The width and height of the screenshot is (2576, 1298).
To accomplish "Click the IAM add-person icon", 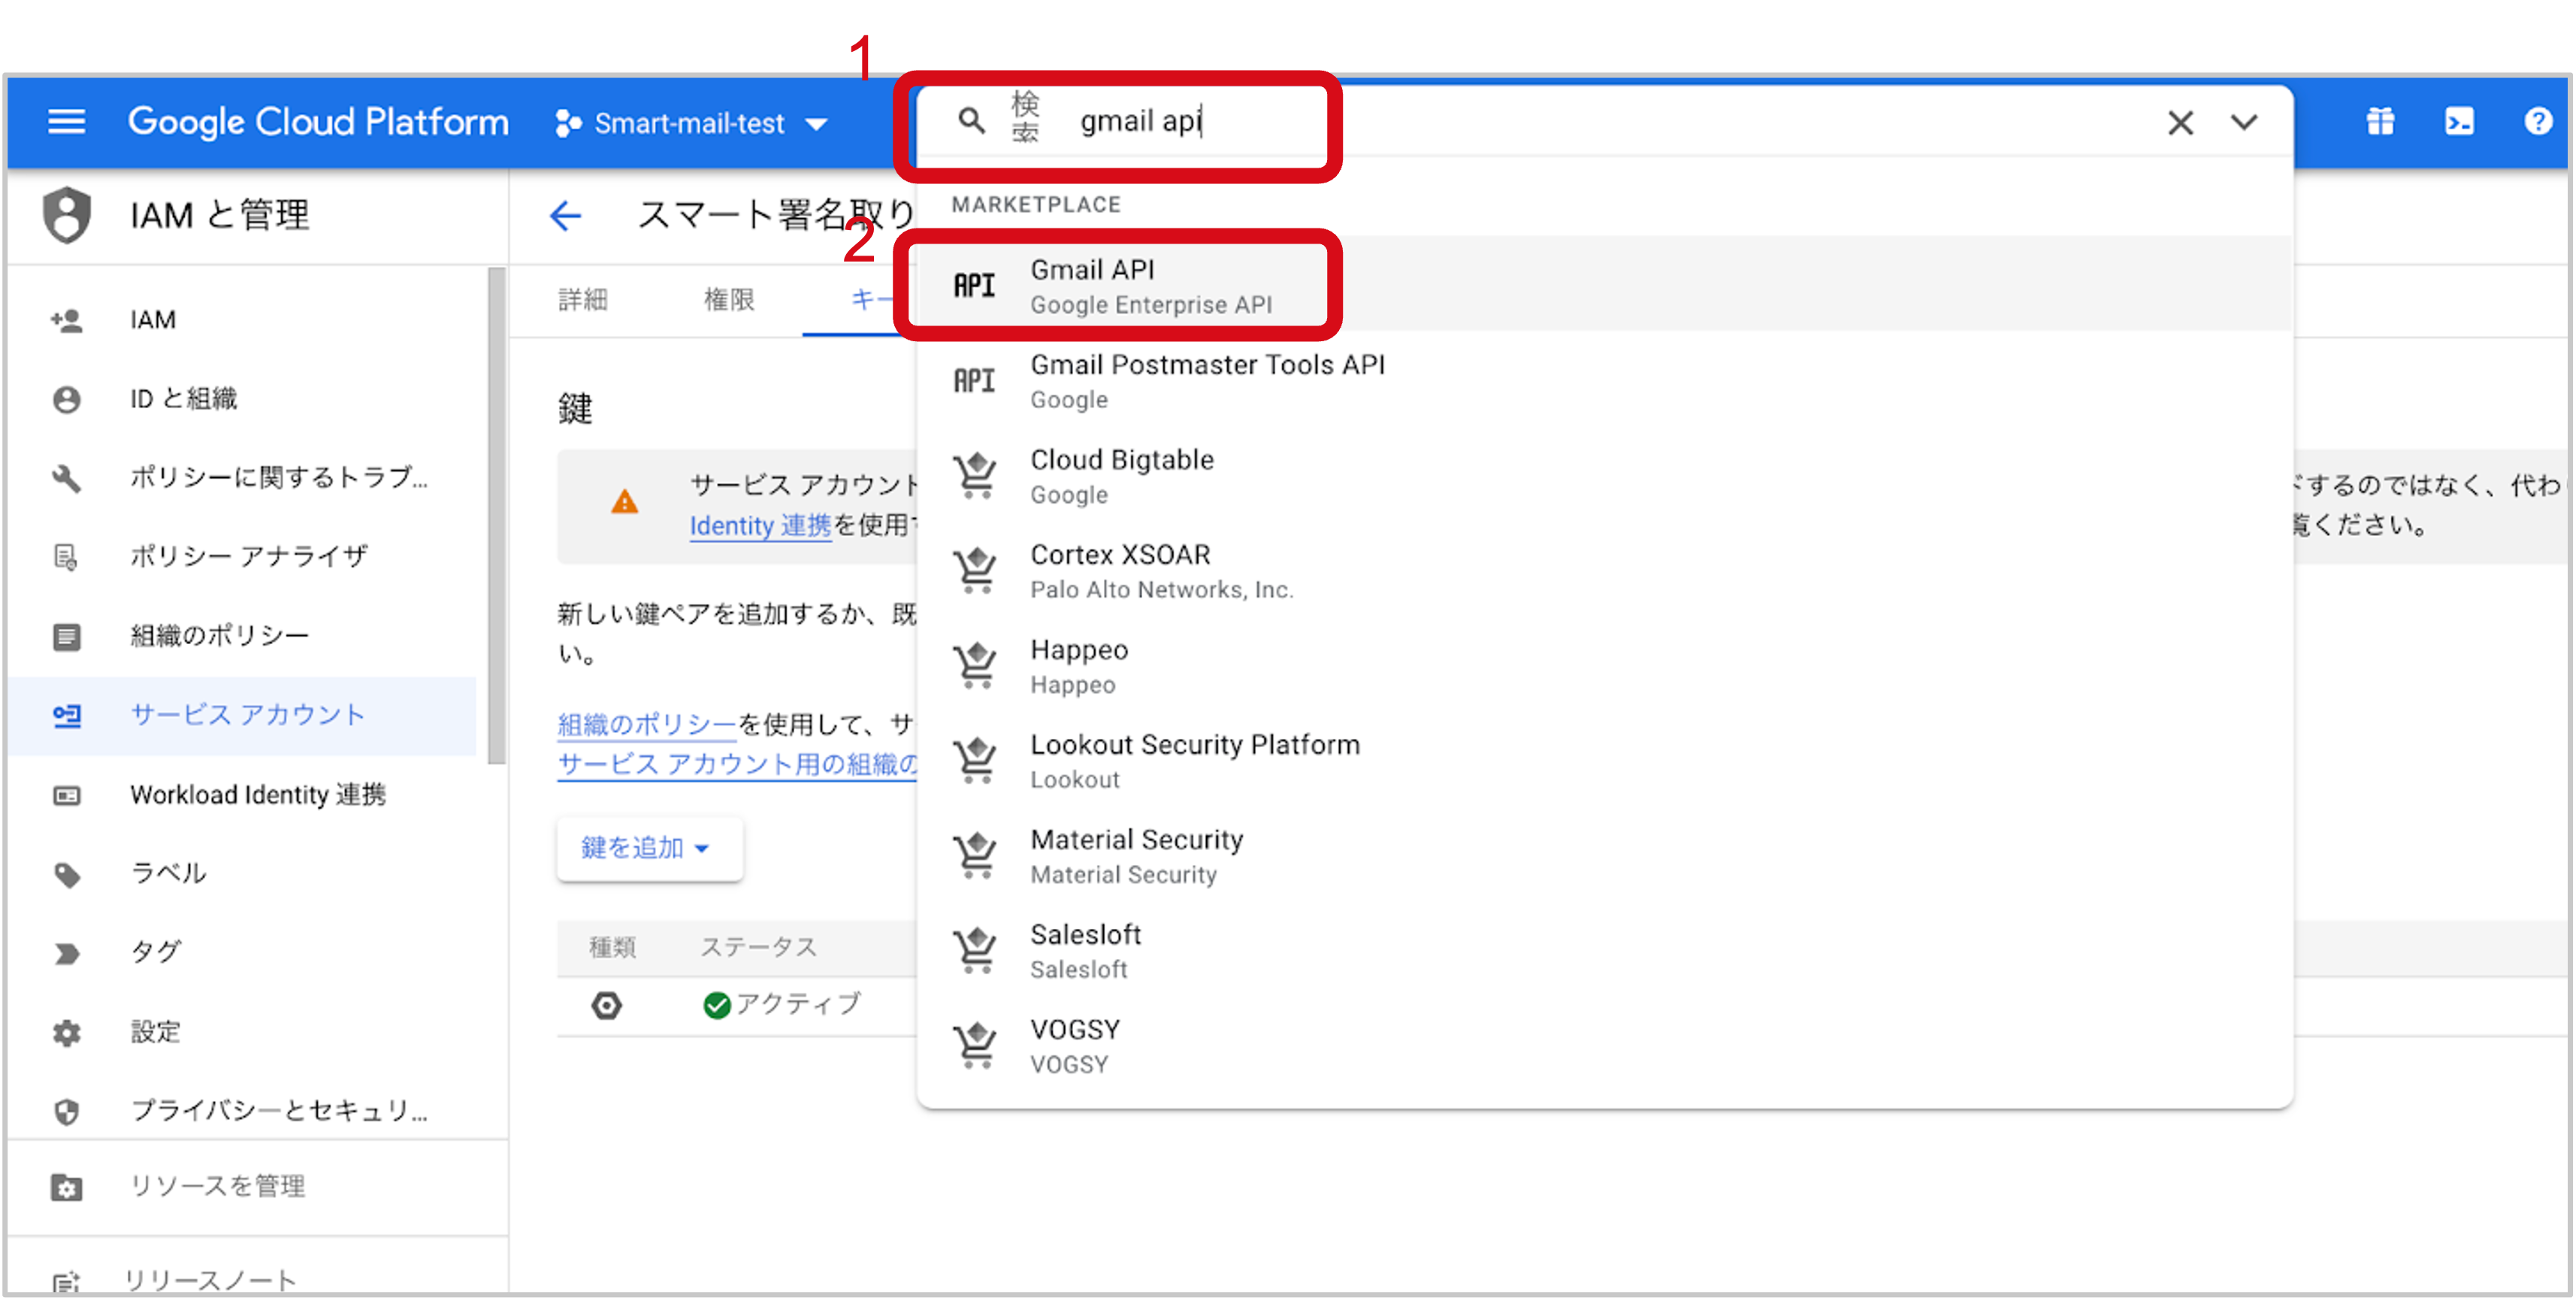I will tap(67, 320).
